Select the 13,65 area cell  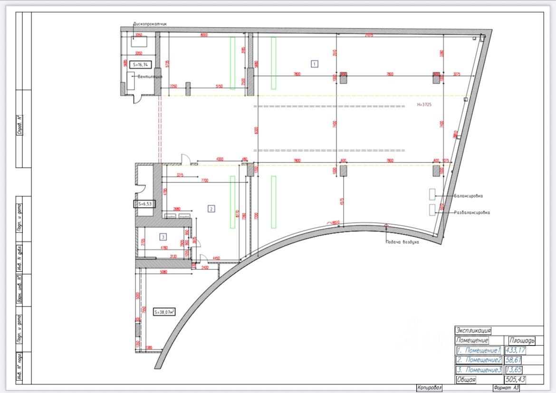click(x=514, y=370)
